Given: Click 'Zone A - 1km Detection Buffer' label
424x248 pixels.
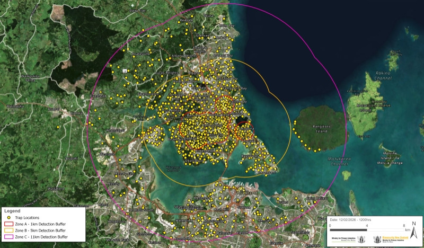Looking at the screenshot, I should click(40, 224).
